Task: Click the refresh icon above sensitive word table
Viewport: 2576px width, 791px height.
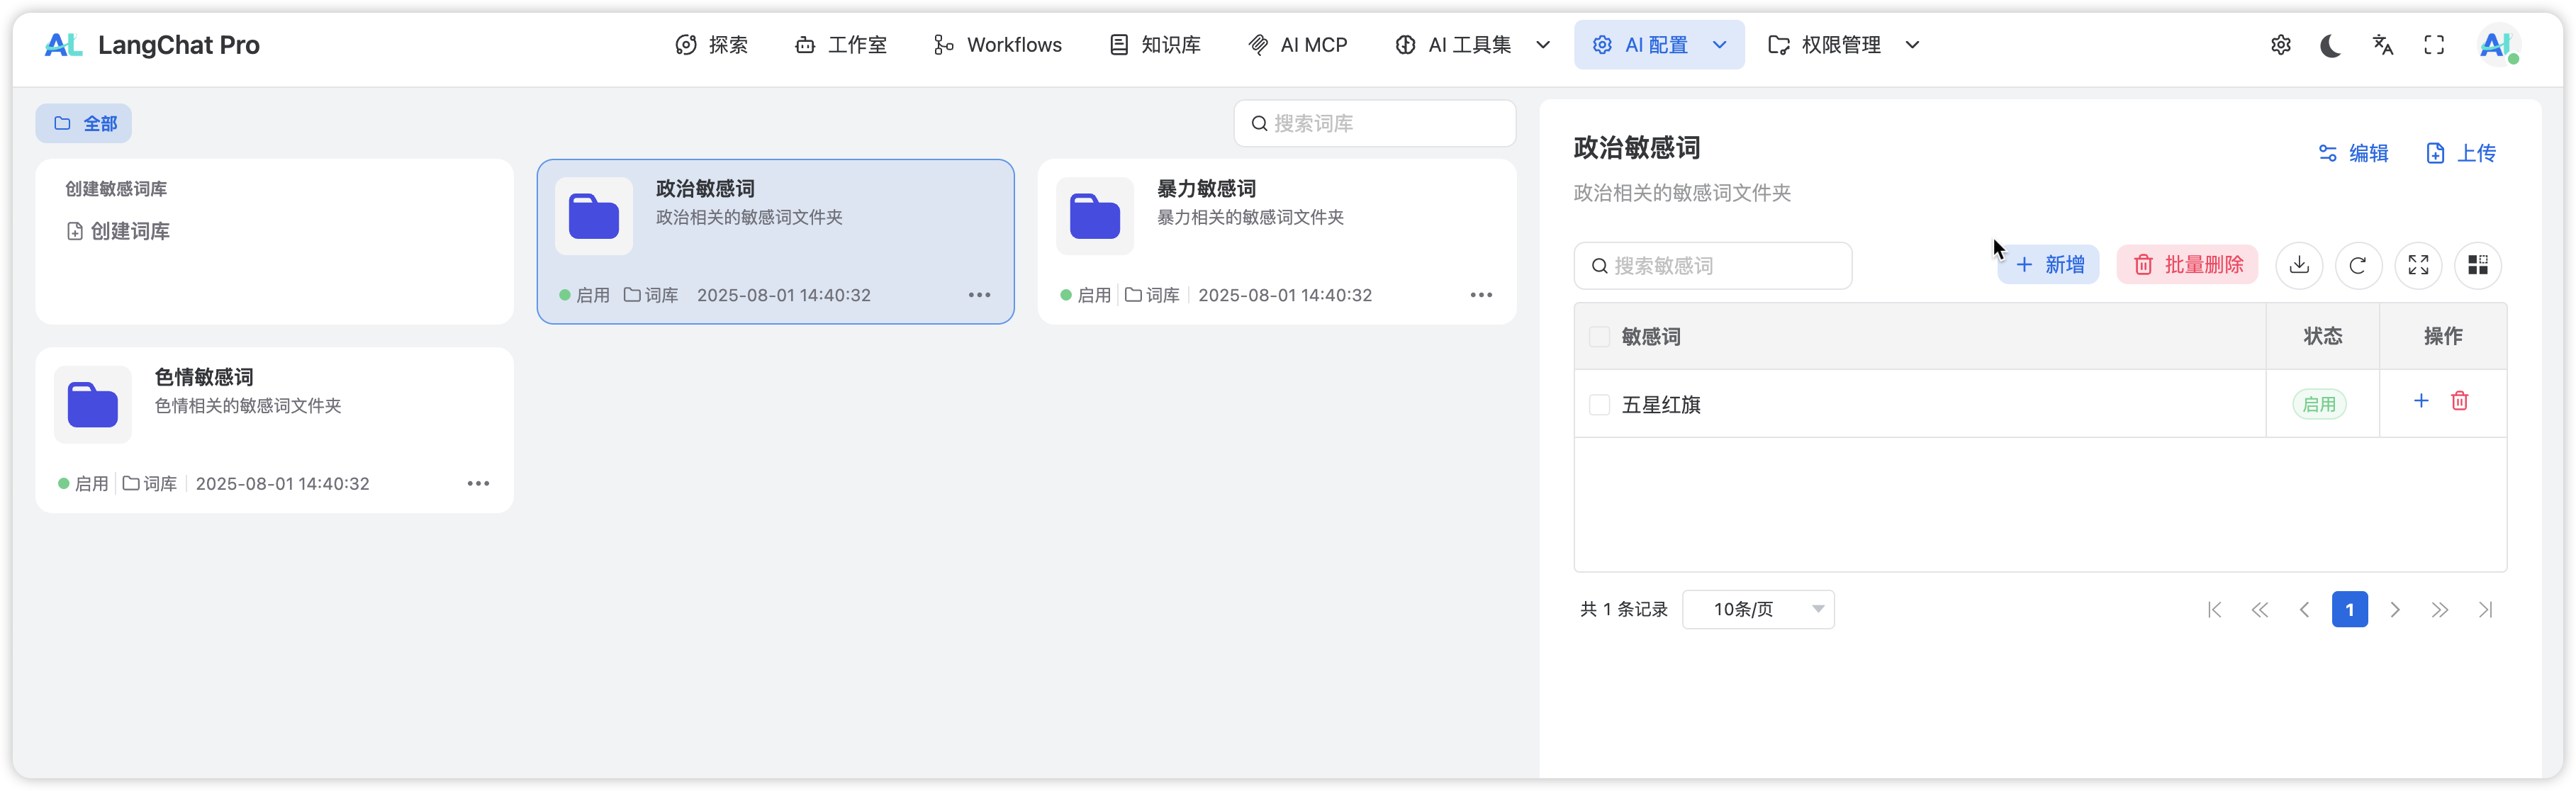Action: point(2357,265)
